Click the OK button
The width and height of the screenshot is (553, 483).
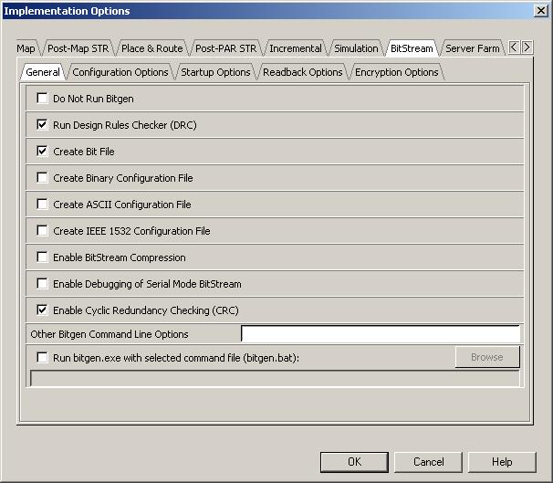[354, 462]
